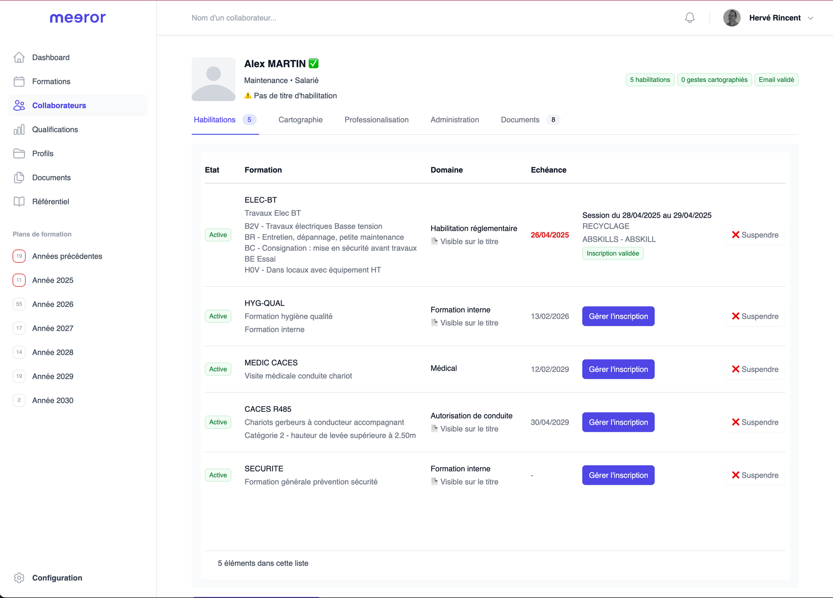Toggle 'Visible sur le titre' for CACES R485

pyautogui.click(x=464, y=429)
